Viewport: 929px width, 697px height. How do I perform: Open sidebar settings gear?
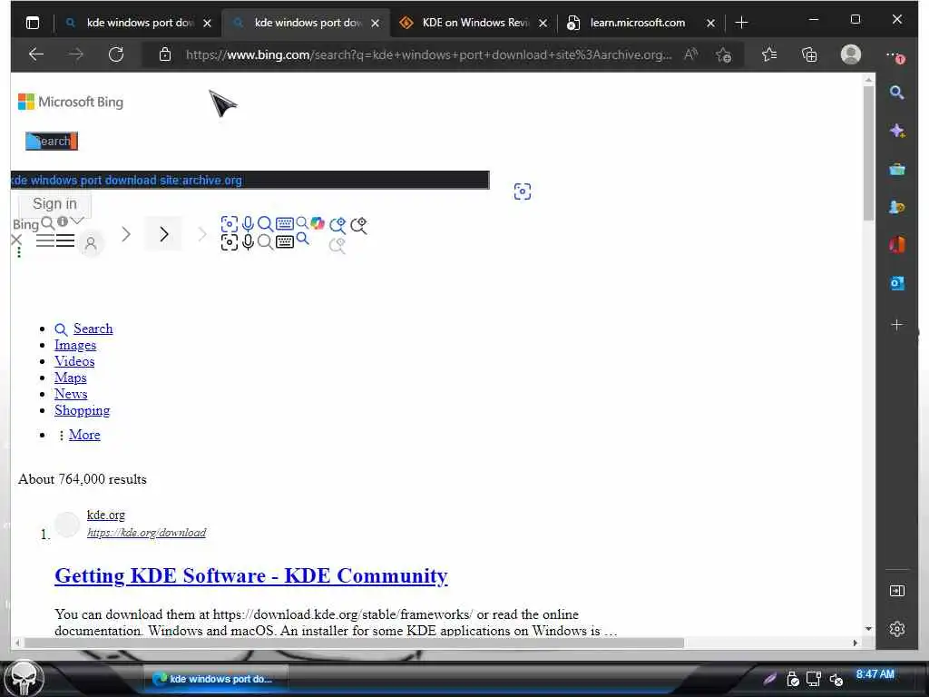[x=897, y=629]
